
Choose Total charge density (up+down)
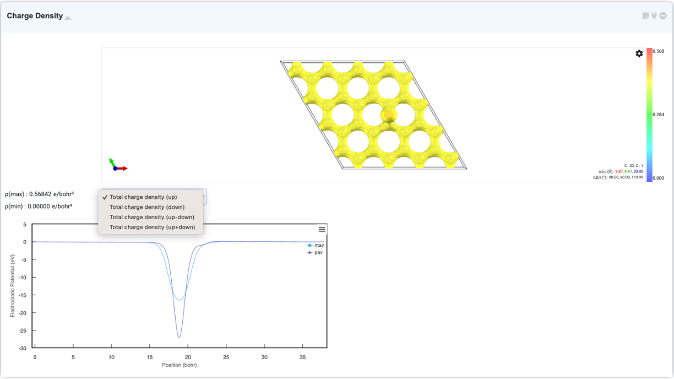pyautogui.click(x=152, y=227)
